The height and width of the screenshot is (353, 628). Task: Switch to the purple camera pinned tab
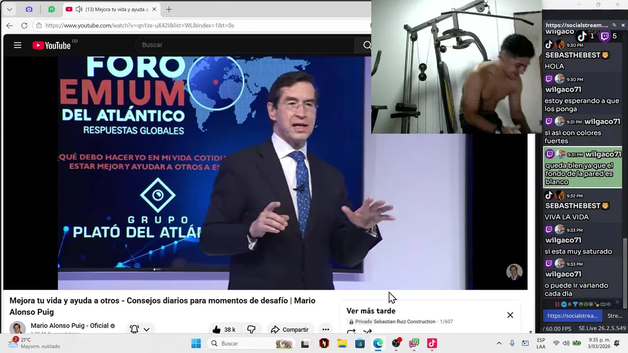coord(29,9)
